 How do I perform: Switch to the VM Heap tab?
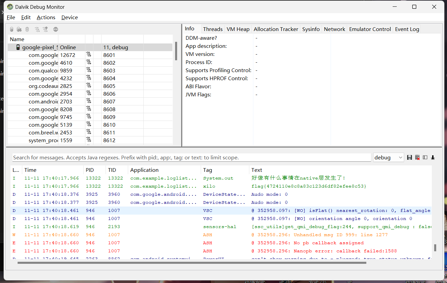(238, 29)
